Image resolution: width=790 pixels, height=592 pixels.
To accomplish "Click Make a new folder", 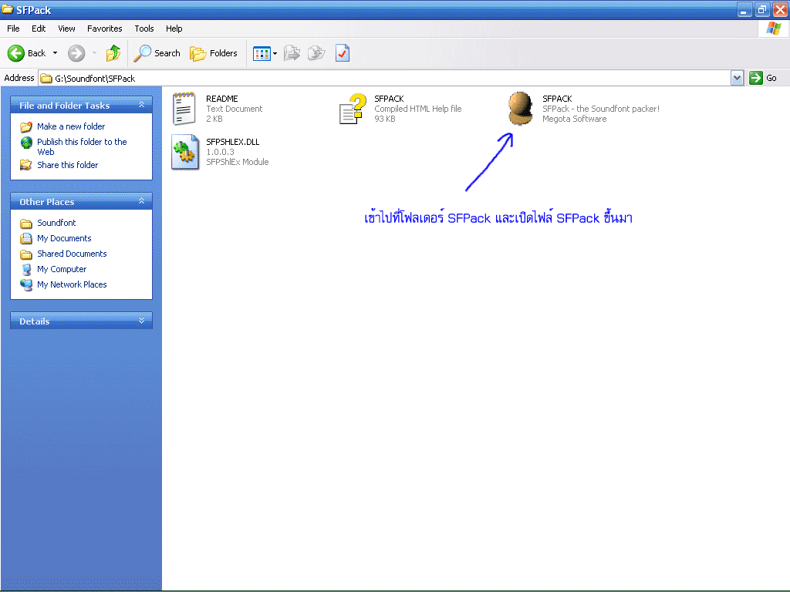I will pos(71,126).
